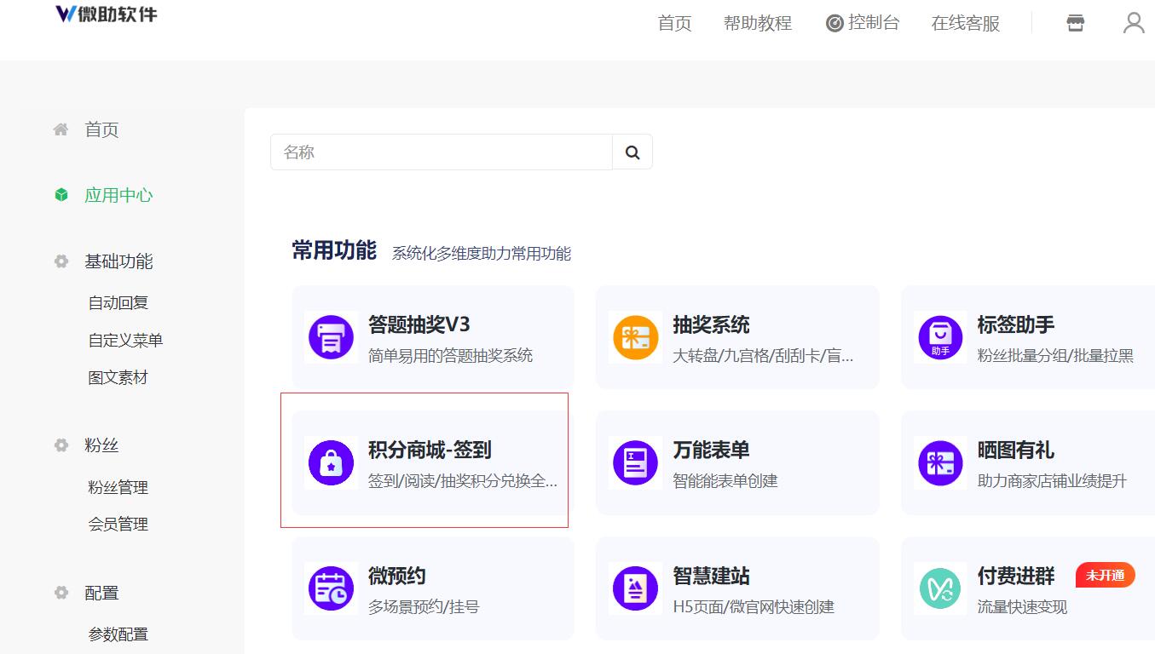Click the 流量快速变现 description

(x=1022, y=606)
